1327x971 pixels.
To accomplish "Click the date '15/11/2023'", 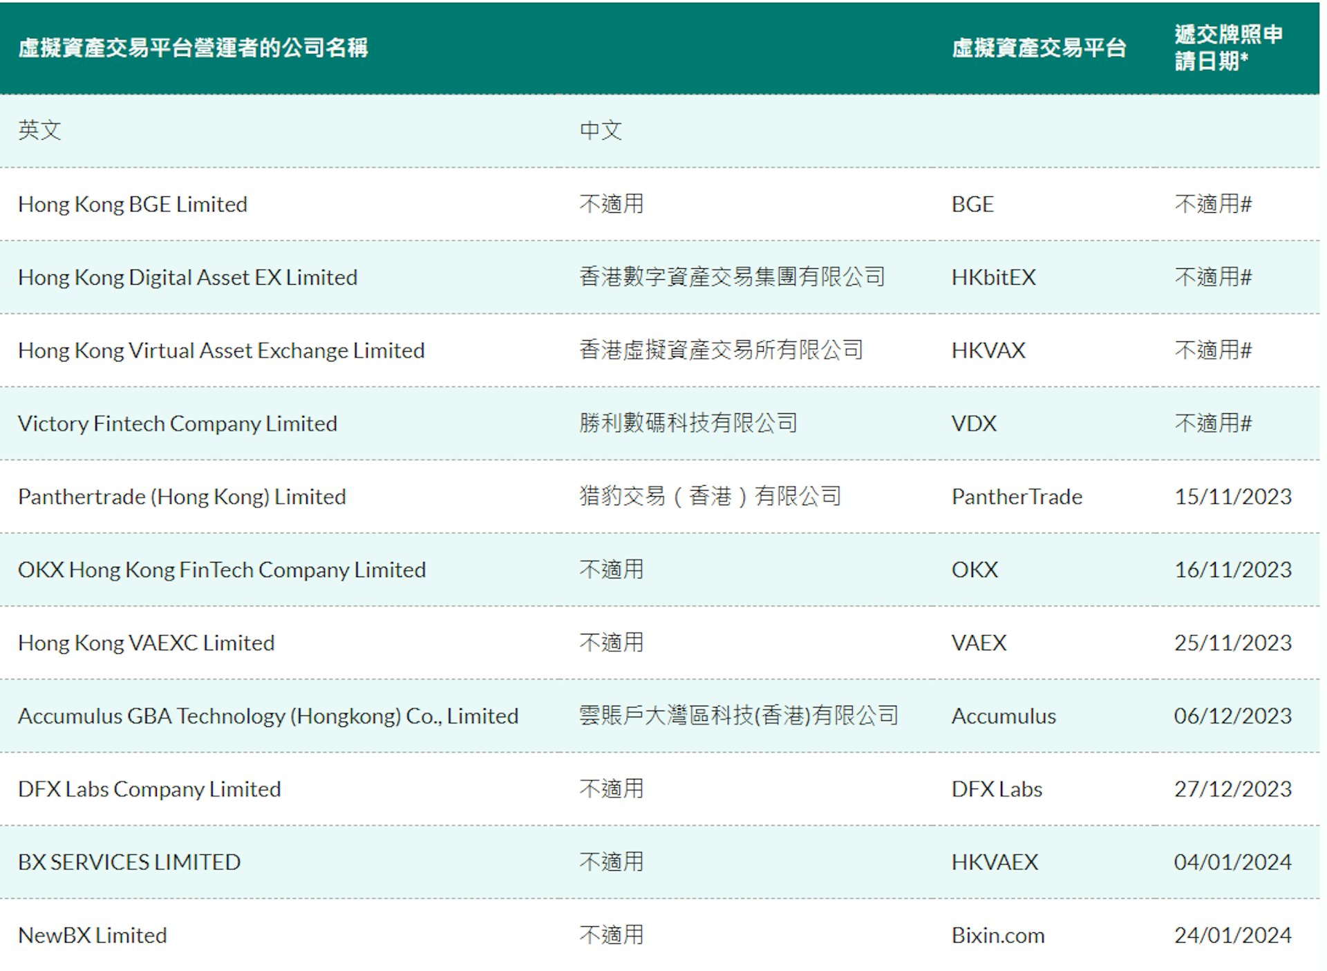I will tap(1233, 496).
